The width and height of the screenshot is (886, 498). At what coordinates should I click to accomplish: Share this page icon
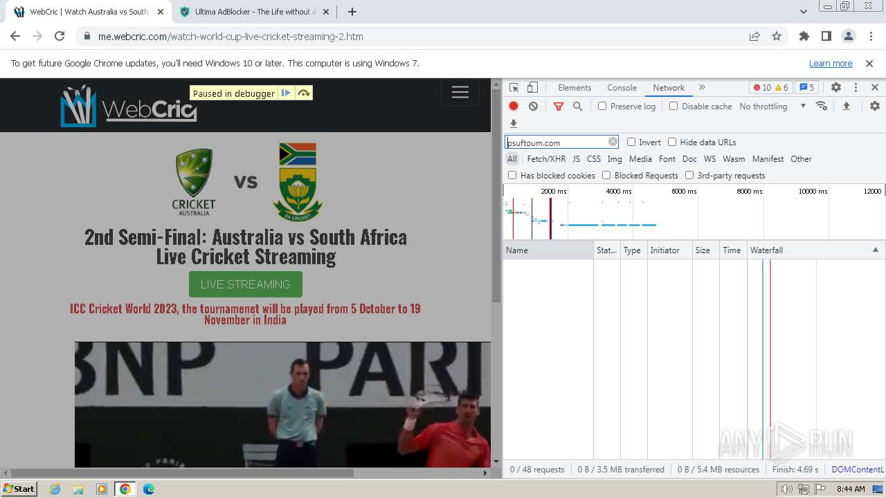tap(754, 37)
